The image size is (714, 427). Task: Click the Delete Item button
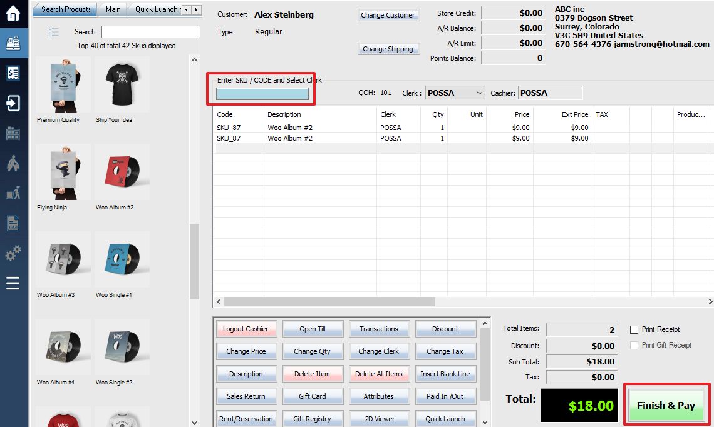tap(313, 374)
